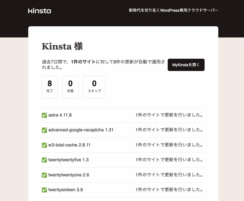
Task: Select the 完了 stat card showing 8
Action: click(49, 87)
